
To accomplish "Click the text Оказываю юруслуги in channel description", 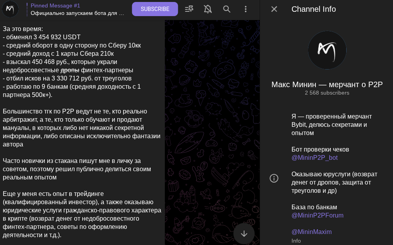I will coord(334,183).
